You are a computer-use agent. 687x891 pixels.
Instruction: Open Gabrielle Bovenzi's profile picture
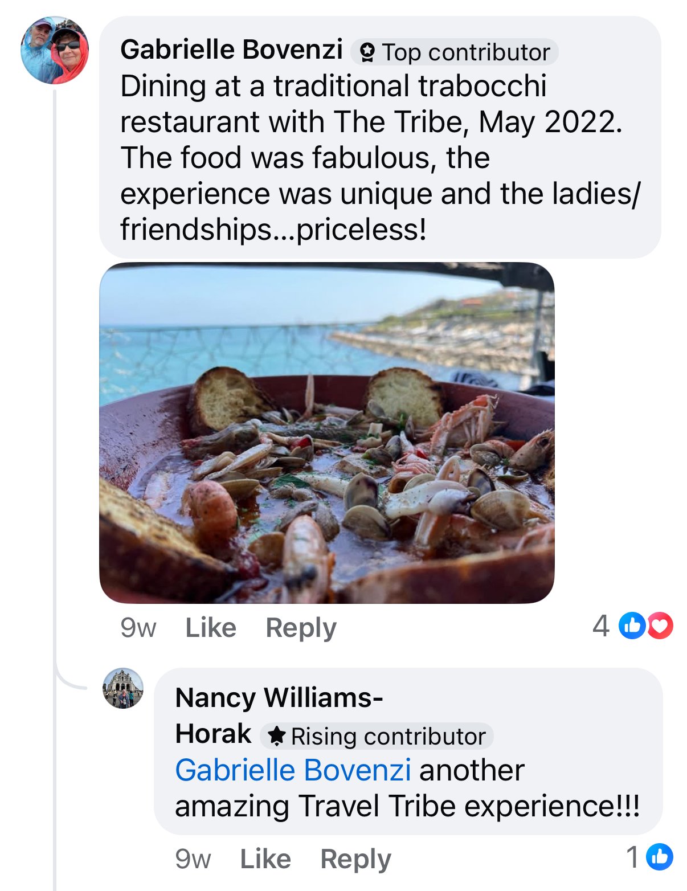pyautogui.click(x=54, y=48)
